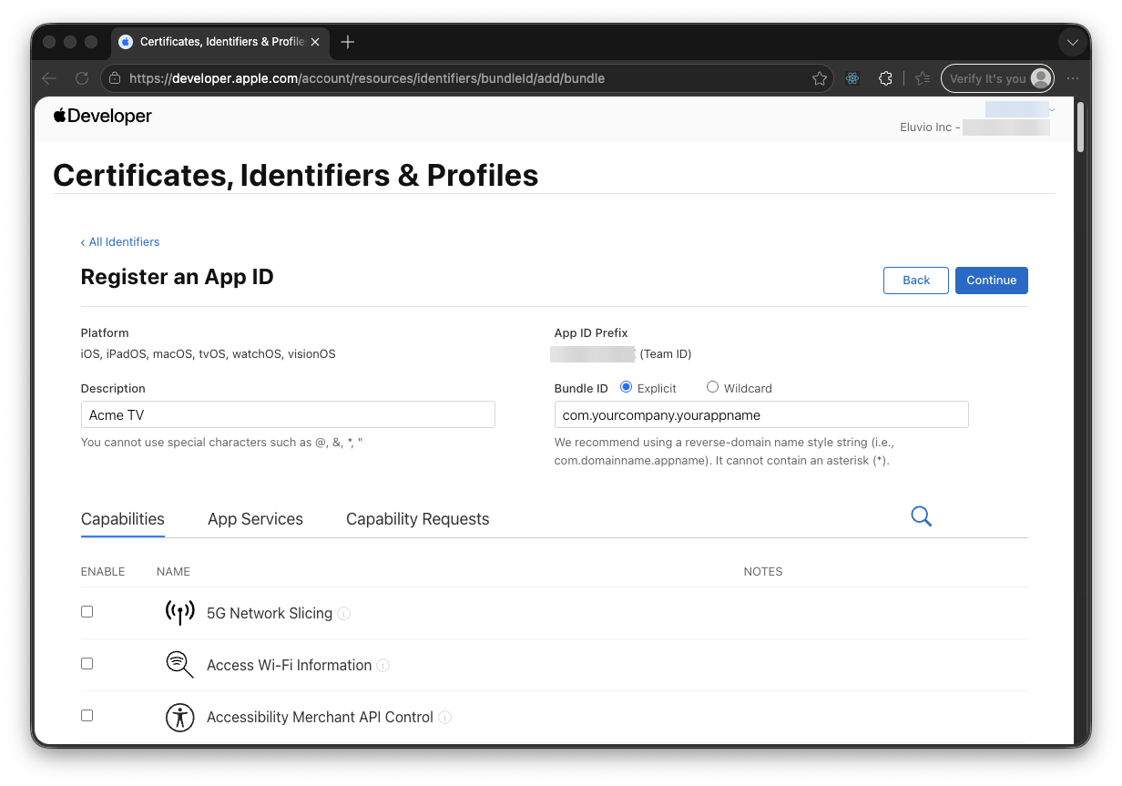This screenshot has height=786, width=1122.
Task: Click the Bundle ID input field
Action: [x=761, y=414]
